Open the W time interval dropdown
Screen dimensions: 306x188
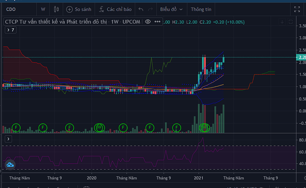43,9
